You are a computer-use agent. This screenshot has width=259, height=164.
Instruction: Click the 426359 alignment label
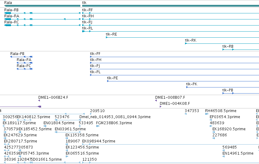tap(11, 154)
